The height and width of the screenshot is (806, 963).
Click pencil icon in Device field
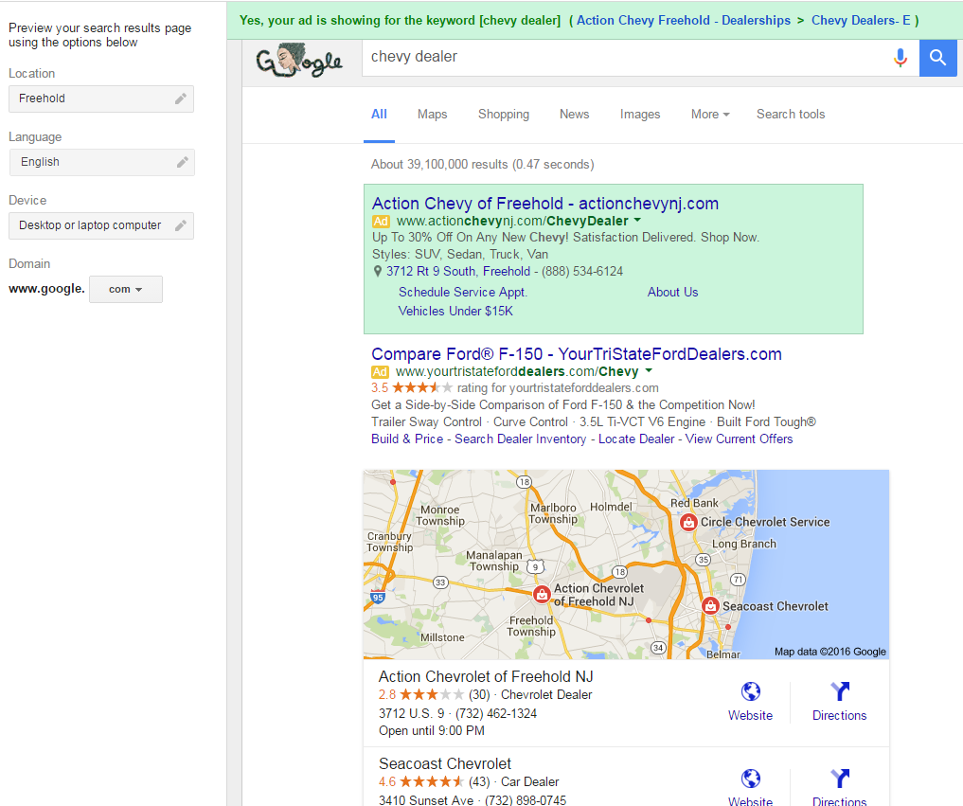tap(181, 225)
